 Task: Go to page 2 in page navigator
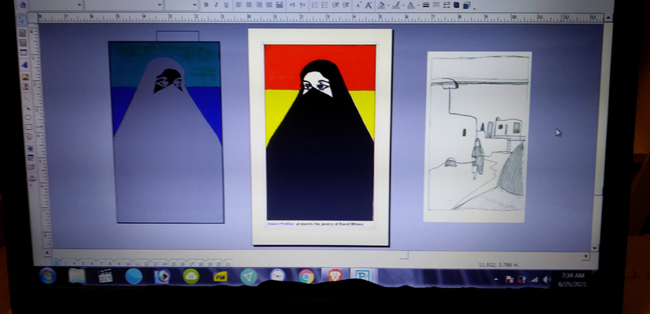(55, 263)
